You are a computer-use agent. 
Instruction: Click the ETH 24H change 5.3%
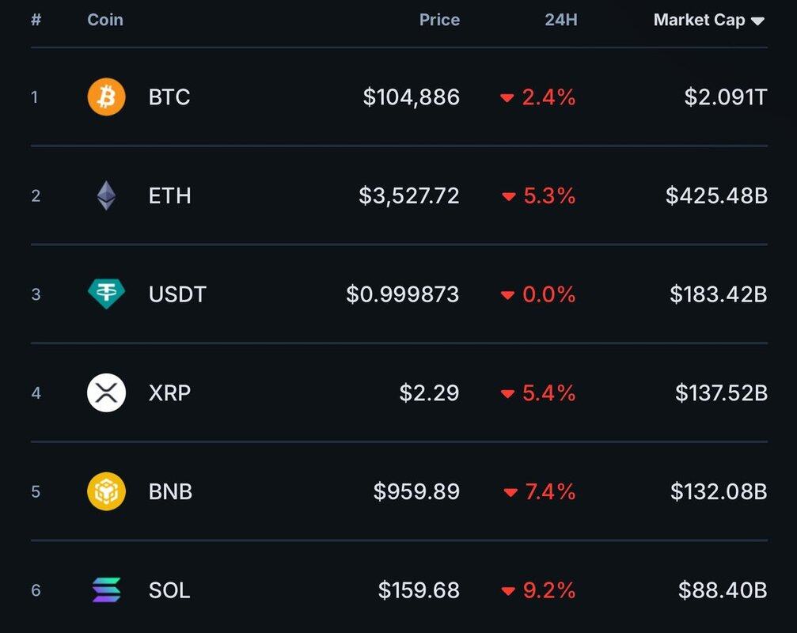549,195
